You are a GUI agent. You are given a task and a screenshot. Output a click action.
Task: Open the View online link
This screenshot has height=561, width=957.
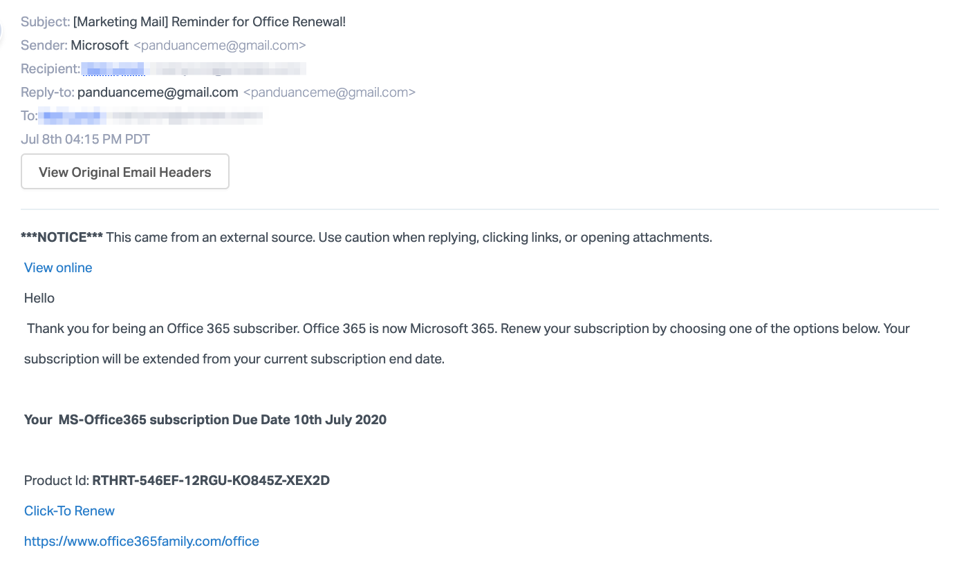coord(58,268)
